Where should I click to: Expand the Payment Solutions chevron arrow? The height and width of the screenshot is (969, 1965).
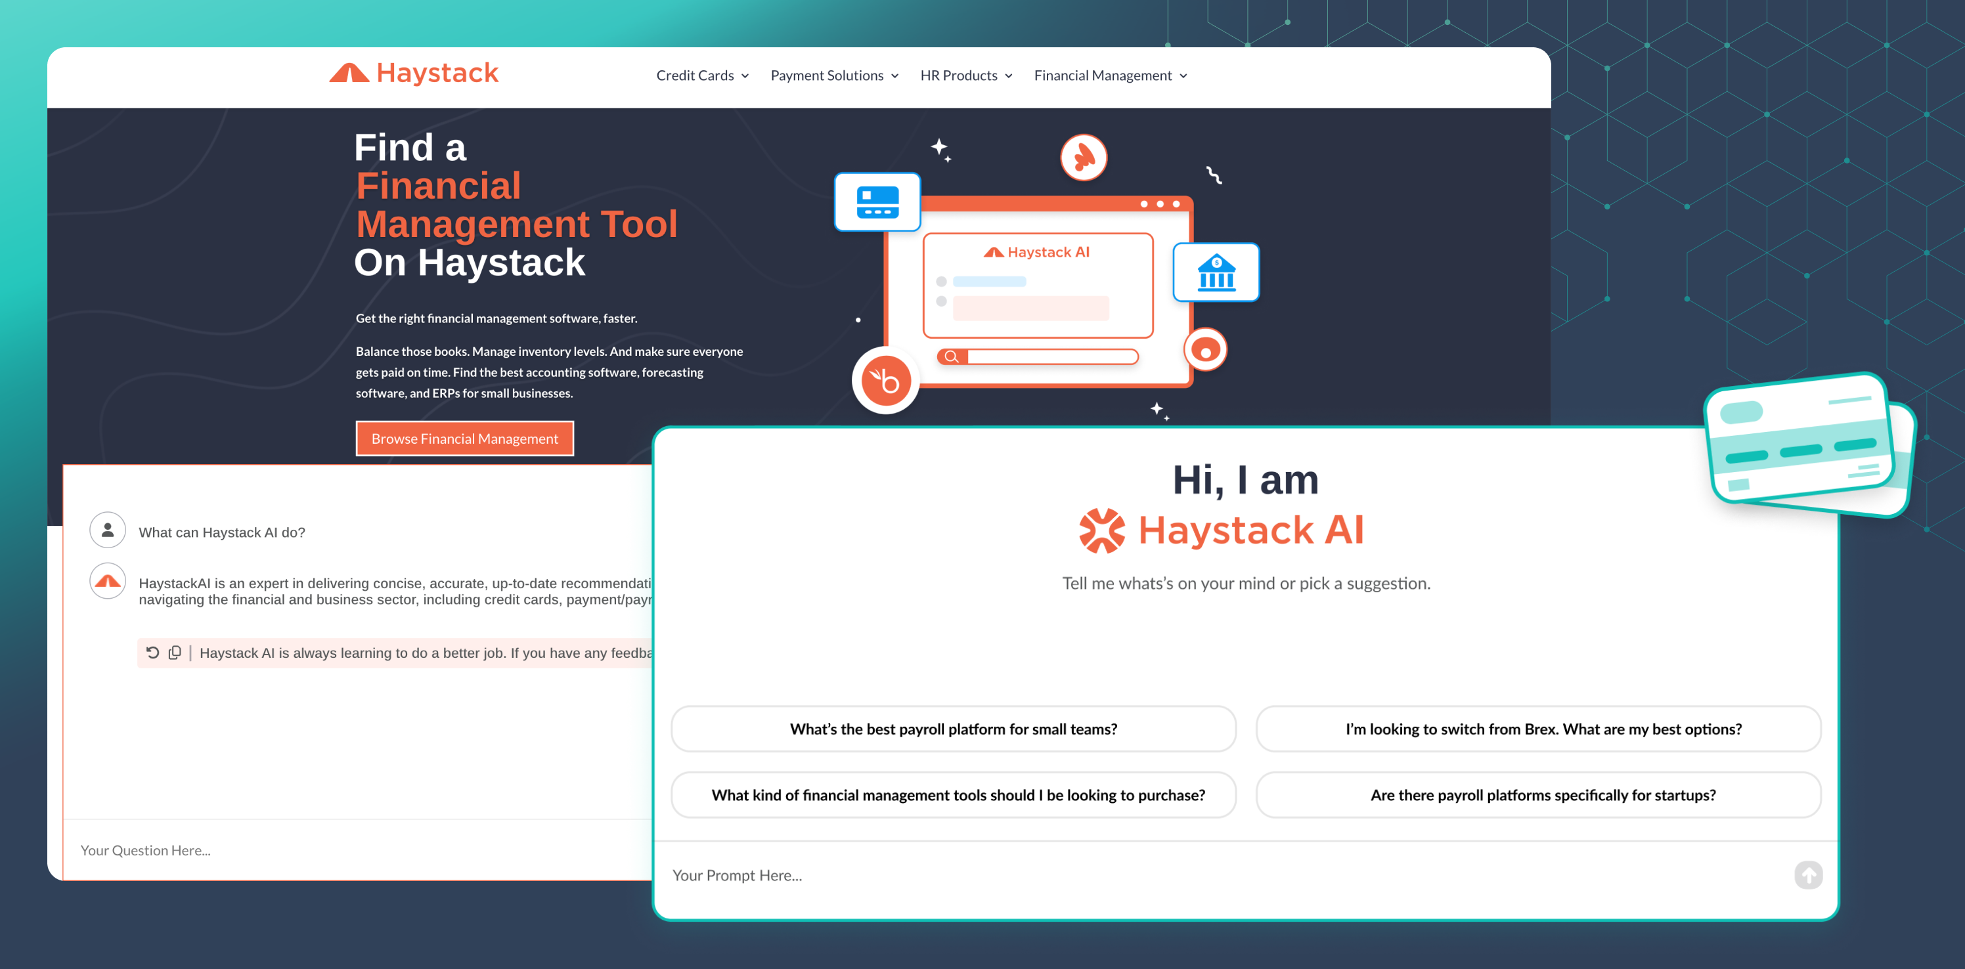point(894,76)
